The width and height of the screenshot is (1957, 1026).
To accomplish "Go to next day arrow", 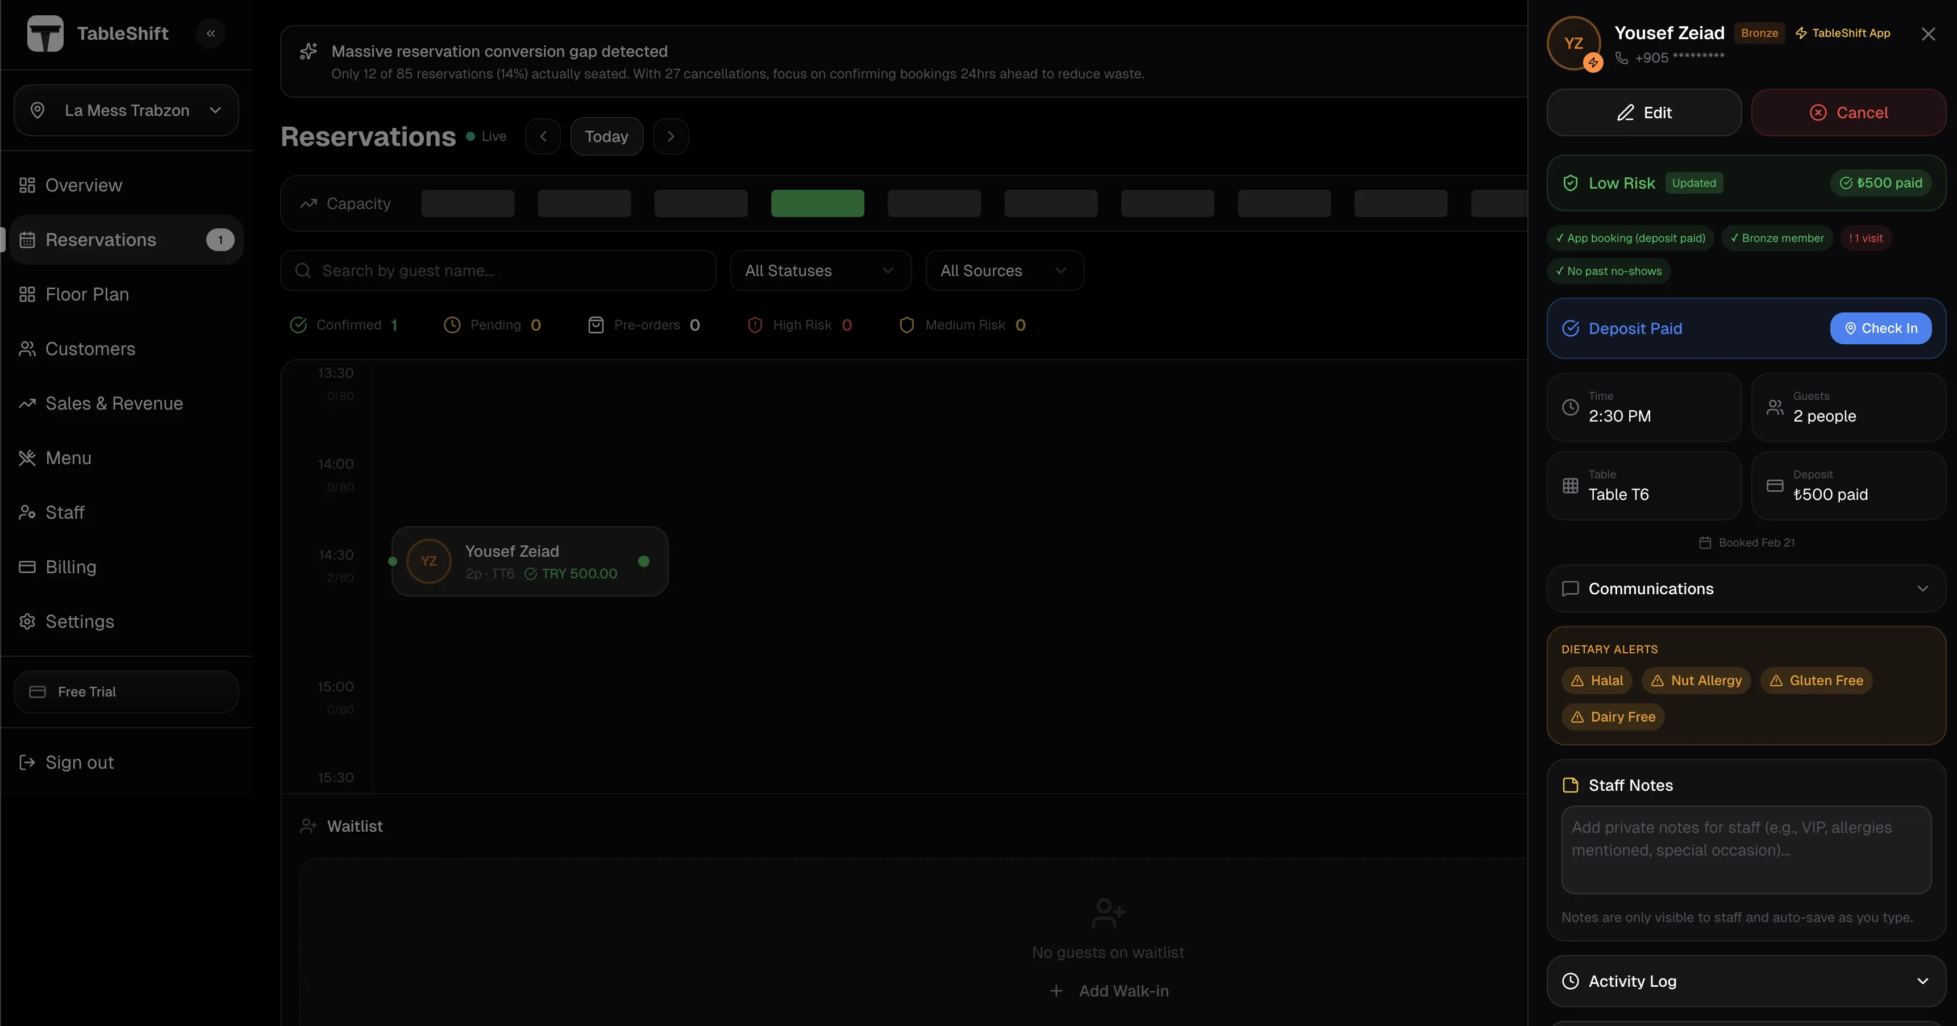I will tap(670, 137).
